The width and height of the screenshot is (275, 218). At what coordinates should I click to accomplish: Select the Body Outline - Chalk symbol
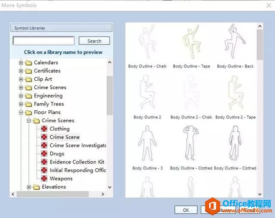pos(147,46)
